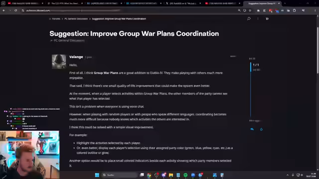Bookmark this page with the star icon
Screen dimensions: 319x179
click(250, 10)
